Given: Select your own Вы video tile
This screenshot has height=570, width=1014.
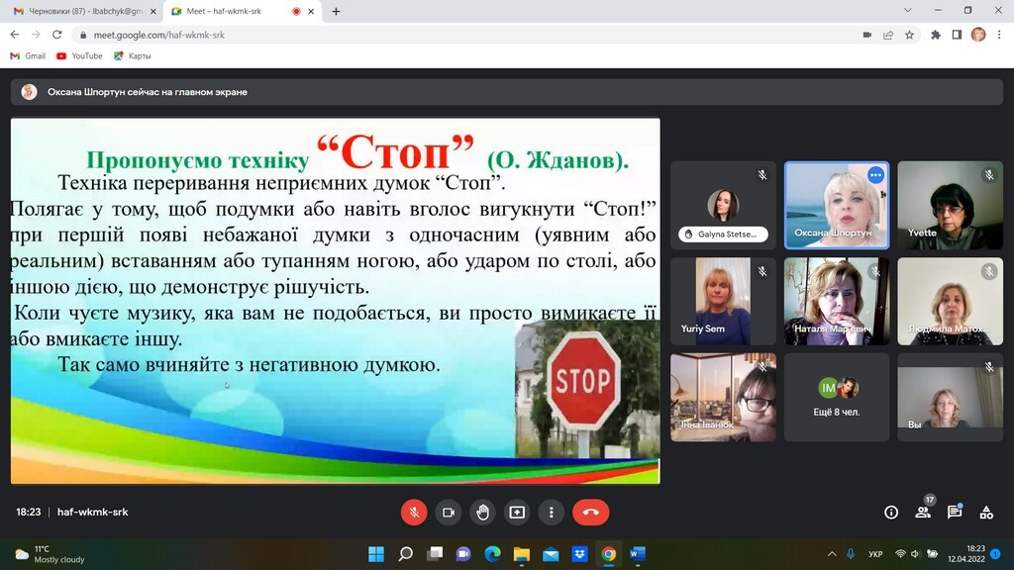Looking at the screenshot, I should coord(950,398).
